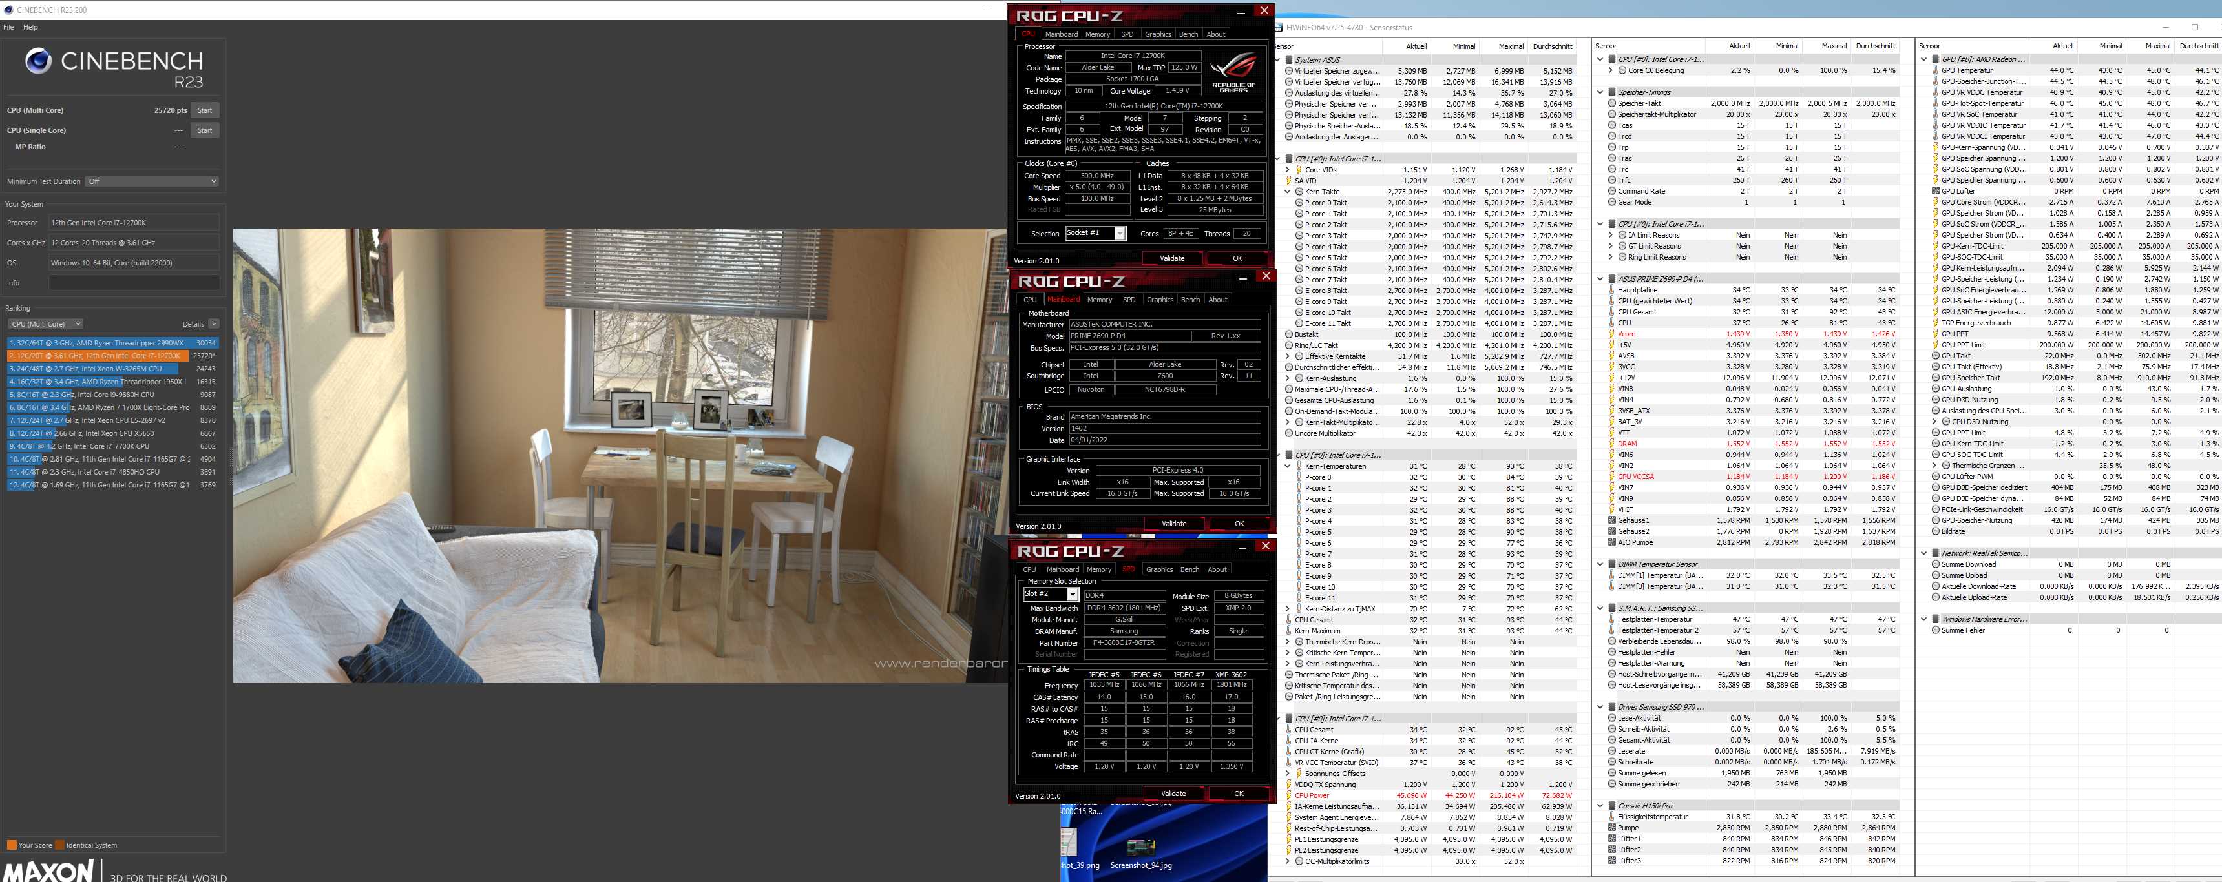Click the Republic of Gamers logo

point(1233,73)
